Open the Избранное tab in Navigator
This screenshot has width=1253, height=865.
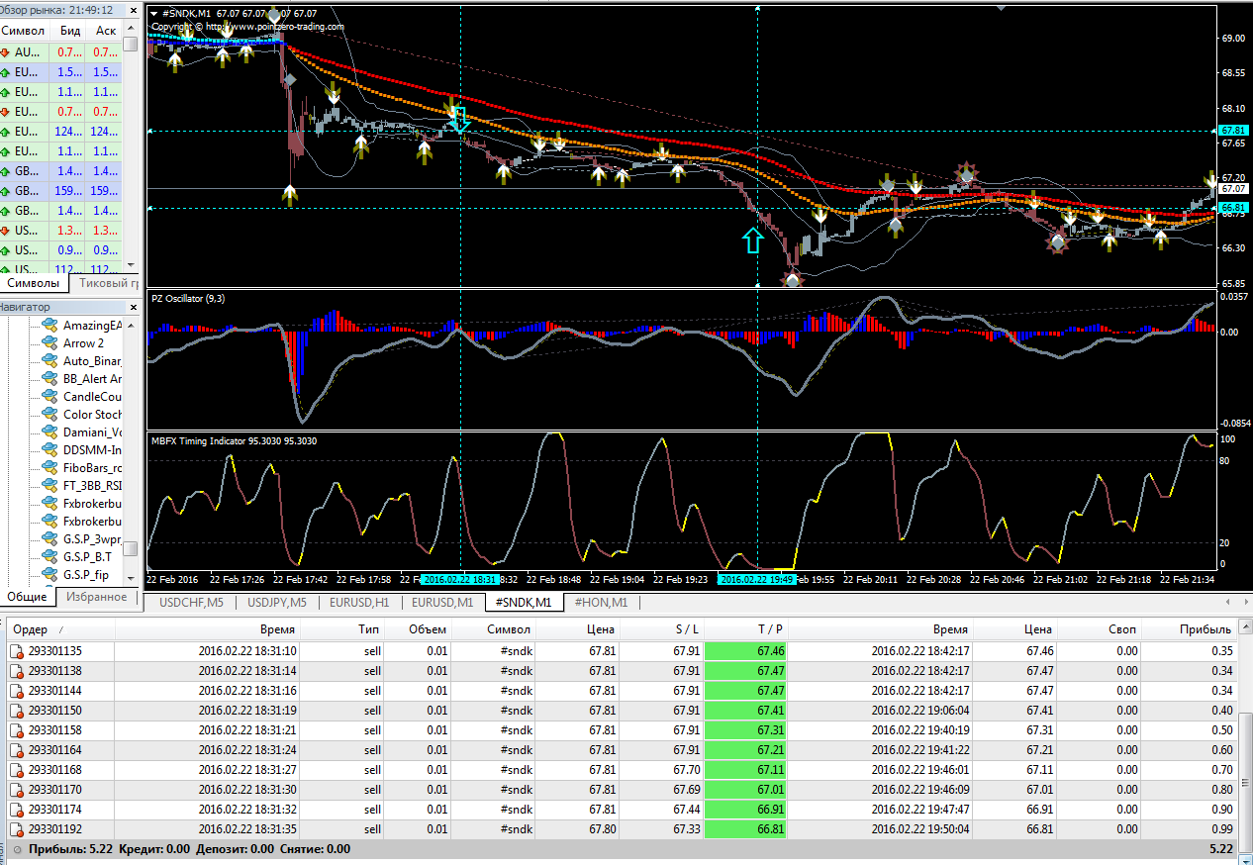coord(96,597)
